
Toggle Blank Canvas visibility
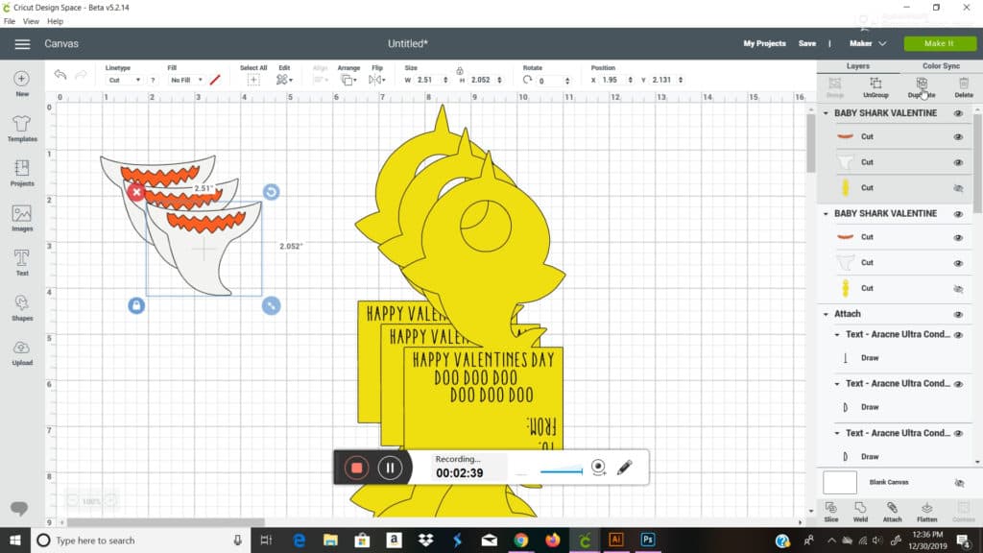click(959, 483)
